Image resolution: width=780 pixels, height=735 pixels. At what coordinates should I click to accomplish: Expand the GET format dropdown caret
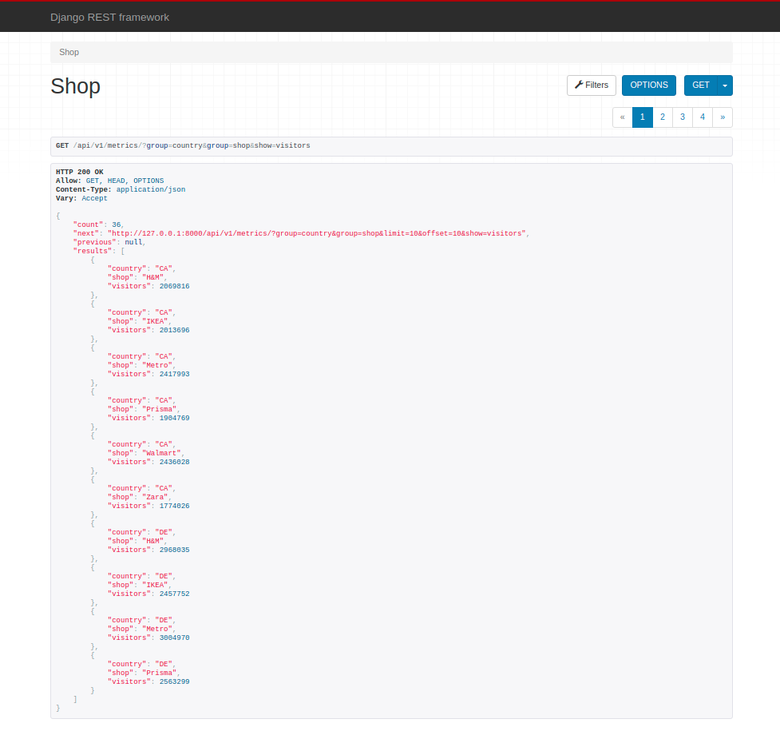coord(725,85)
